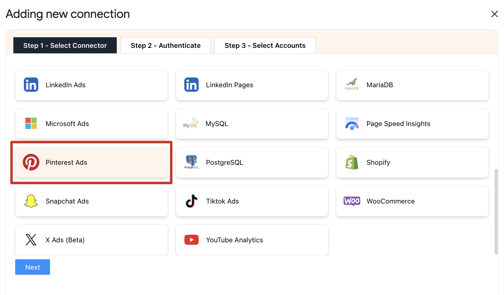Click the TikTok logo icon
This screenshot has width=504, height=295.
coord(191,201)
